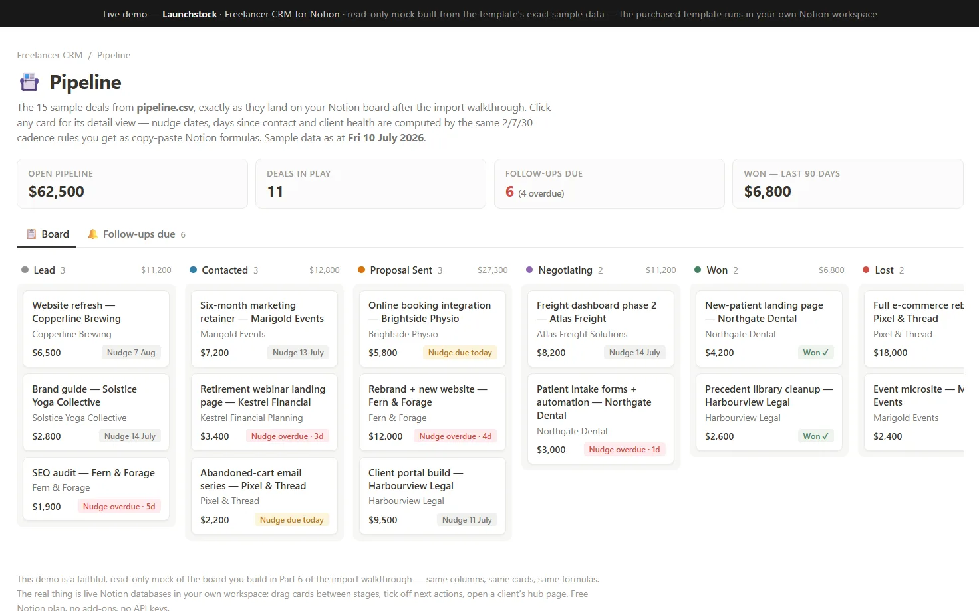Open the Patient intake forms card
Screen dimensions: 979x611
tap(601, 419)
